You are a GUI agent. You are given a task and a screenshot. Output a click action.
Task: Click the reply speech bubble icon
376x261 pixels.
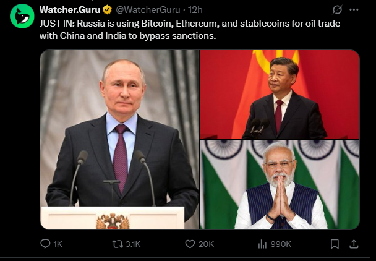point(45,244)
